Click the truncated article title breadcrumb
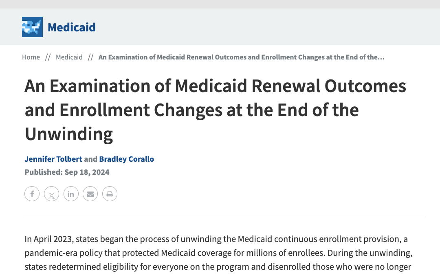This screenshot has width=440, height=275. tap(240, 57)
